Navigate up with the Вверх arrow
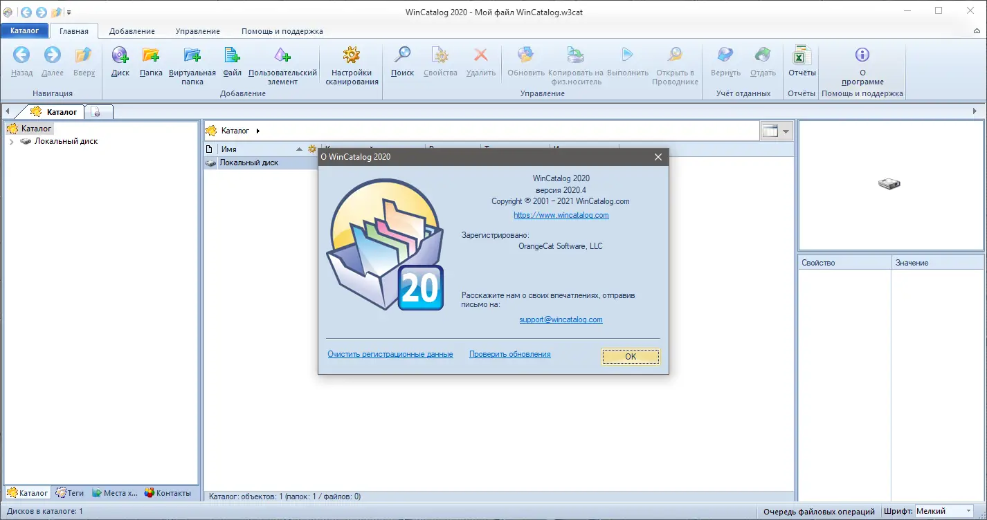Viewport: 987px width, 520px height. 83,64
